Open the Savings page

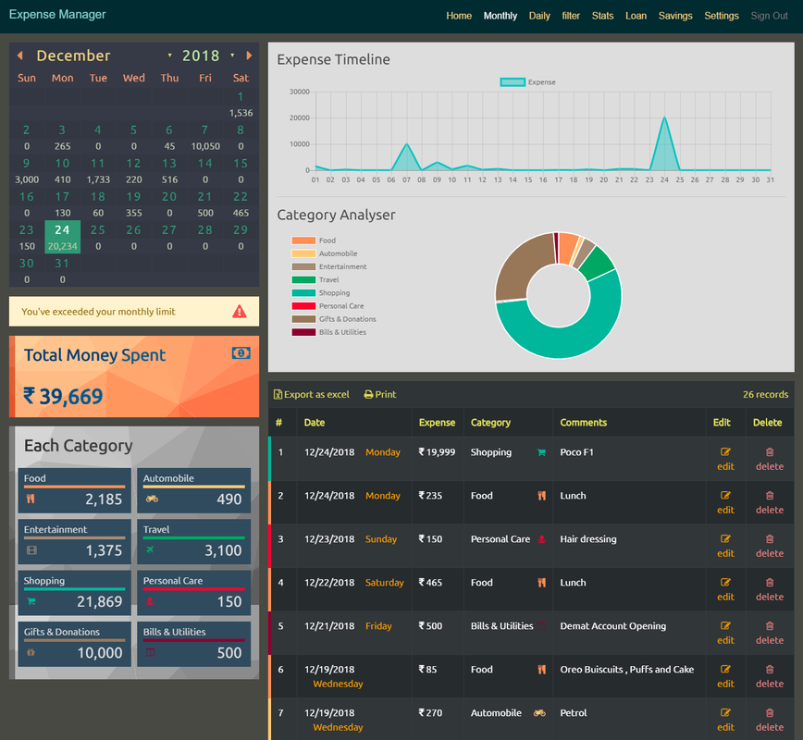pyautogui.click(x=675, y=16)
